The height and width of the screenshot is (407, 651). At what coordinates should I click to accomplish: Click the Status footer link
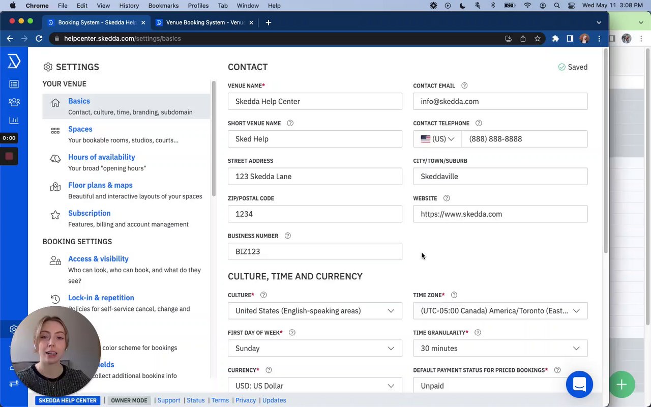(195, 400)
